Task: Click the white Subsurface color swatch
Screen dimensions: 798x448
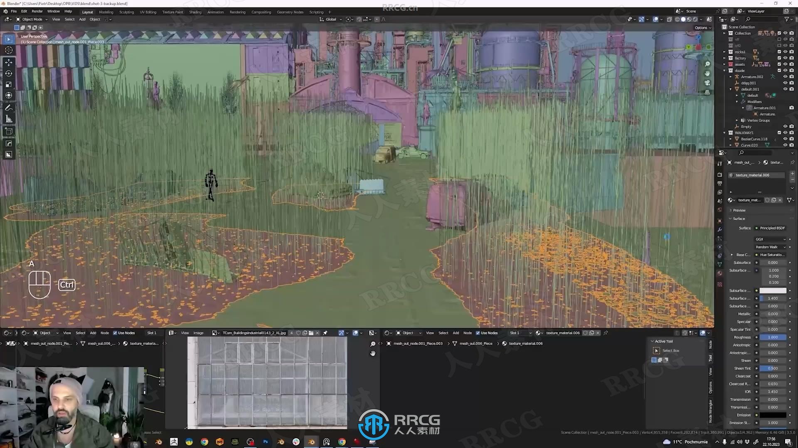Action: tap(773, 290)
